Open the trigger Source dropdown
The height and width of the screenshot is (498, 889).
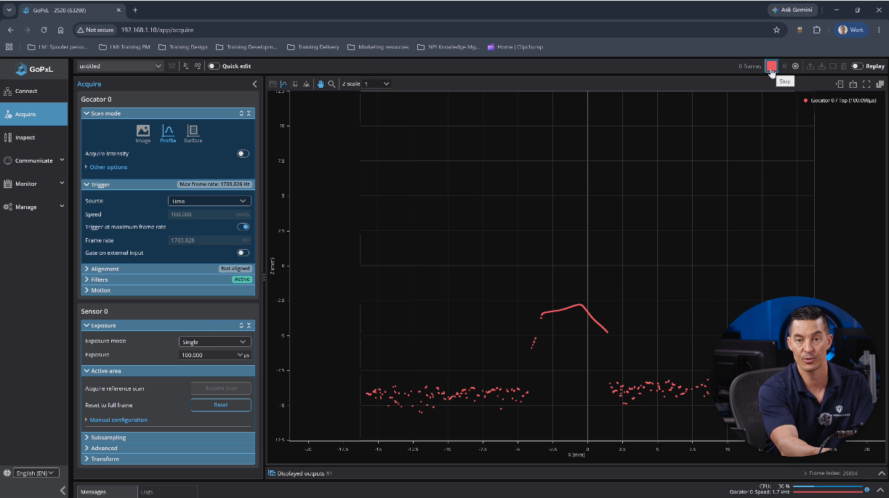[x=209, y=201]
